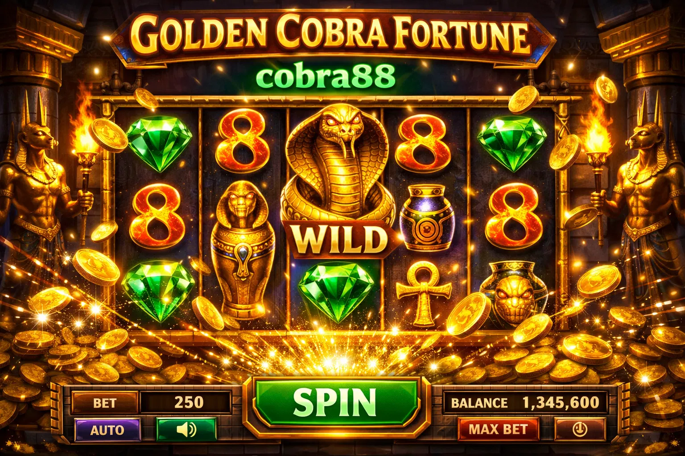Toggle the AUTO spin button
Image resolution: width=685 pixels, height=456 pixels.
click(x=107, y=430)
